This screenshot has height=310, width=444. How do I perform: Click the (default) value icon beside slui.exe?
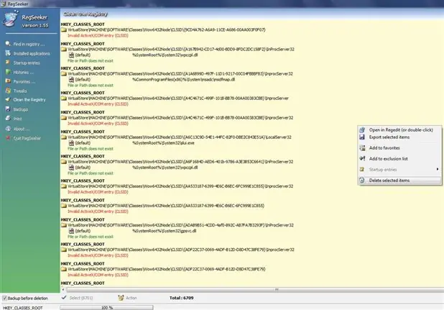[71, 143]
